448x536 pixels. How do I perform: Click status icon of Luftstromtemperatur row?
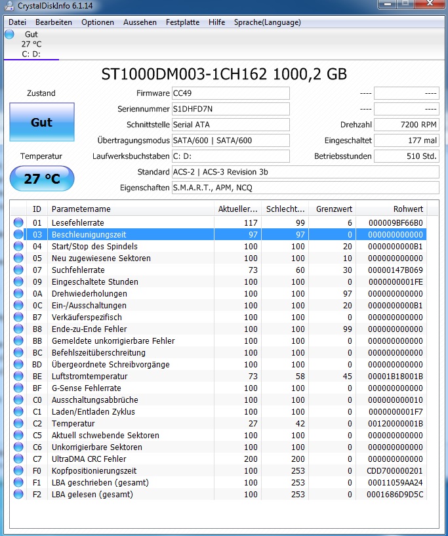point(18,376)
